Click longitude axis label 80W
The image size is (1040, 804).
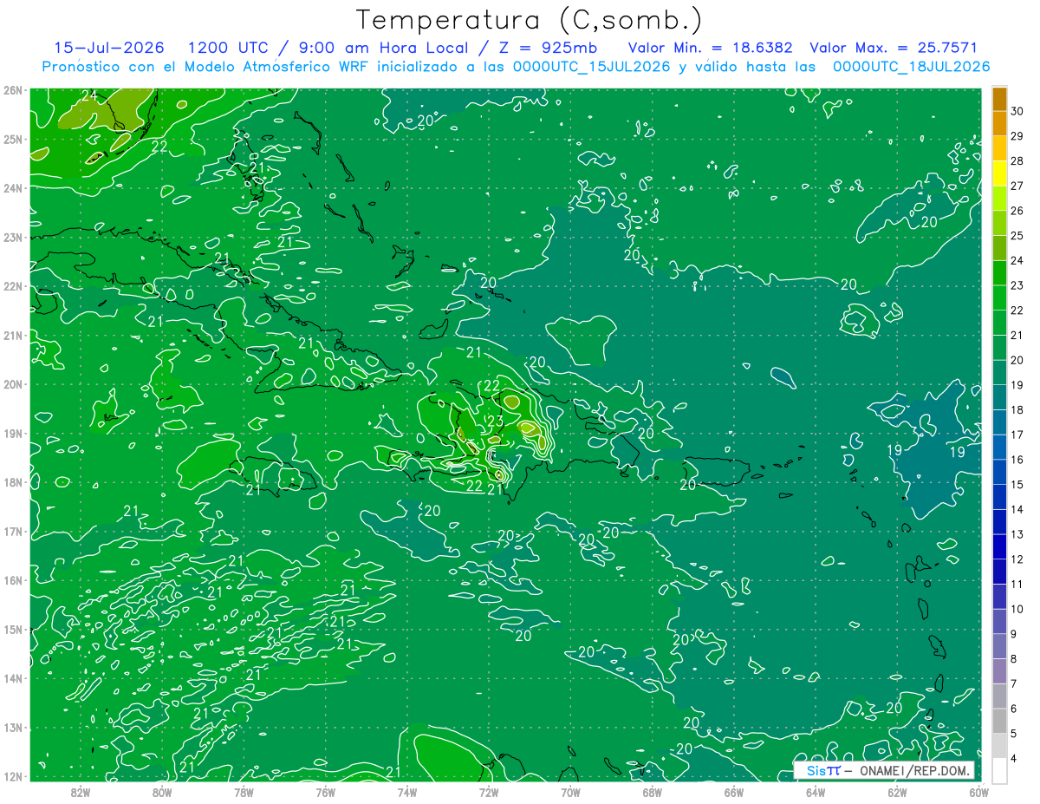click(162, 791)
